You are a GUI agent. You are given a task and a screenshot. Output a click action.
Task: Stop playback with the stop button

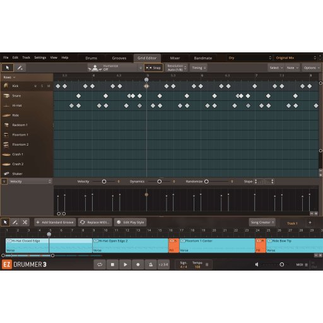point(112,264)
